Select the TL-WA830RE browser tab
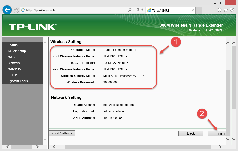Image resolution: width=238 pixels, height=151 pixels. tap(170, 10)
